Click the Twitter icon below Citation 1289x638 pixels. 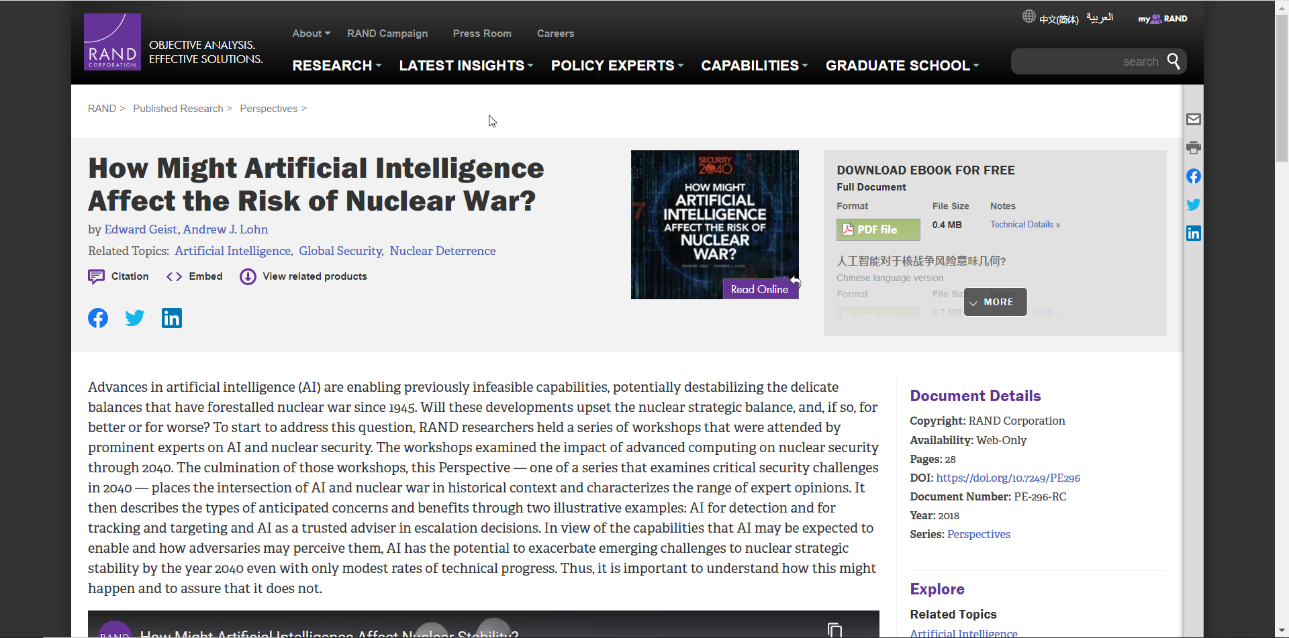135,318
